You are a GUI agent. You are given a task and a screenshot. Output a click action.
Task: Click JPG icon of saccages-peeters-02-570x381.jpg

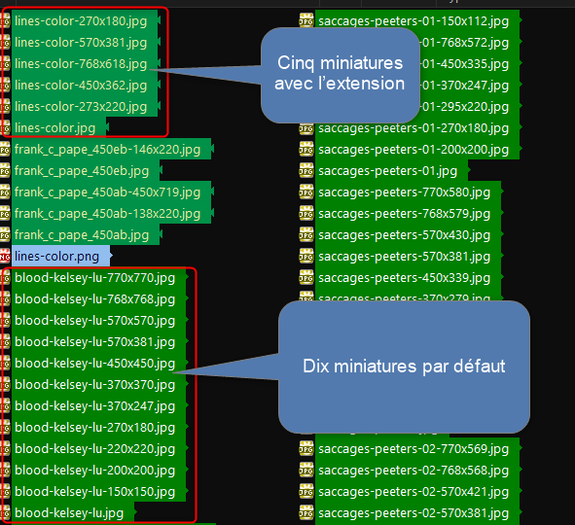pos(306,513)
